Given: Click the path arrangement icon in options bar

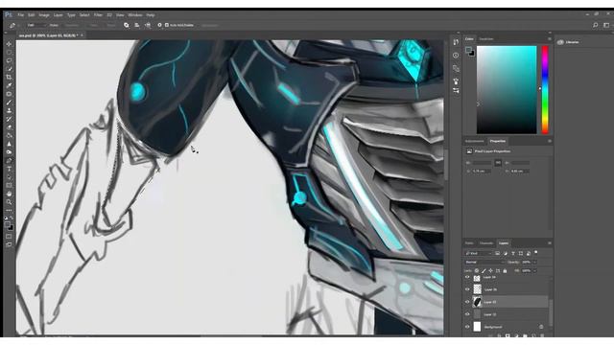Looking at the screenshot, I should pos(148,25).
